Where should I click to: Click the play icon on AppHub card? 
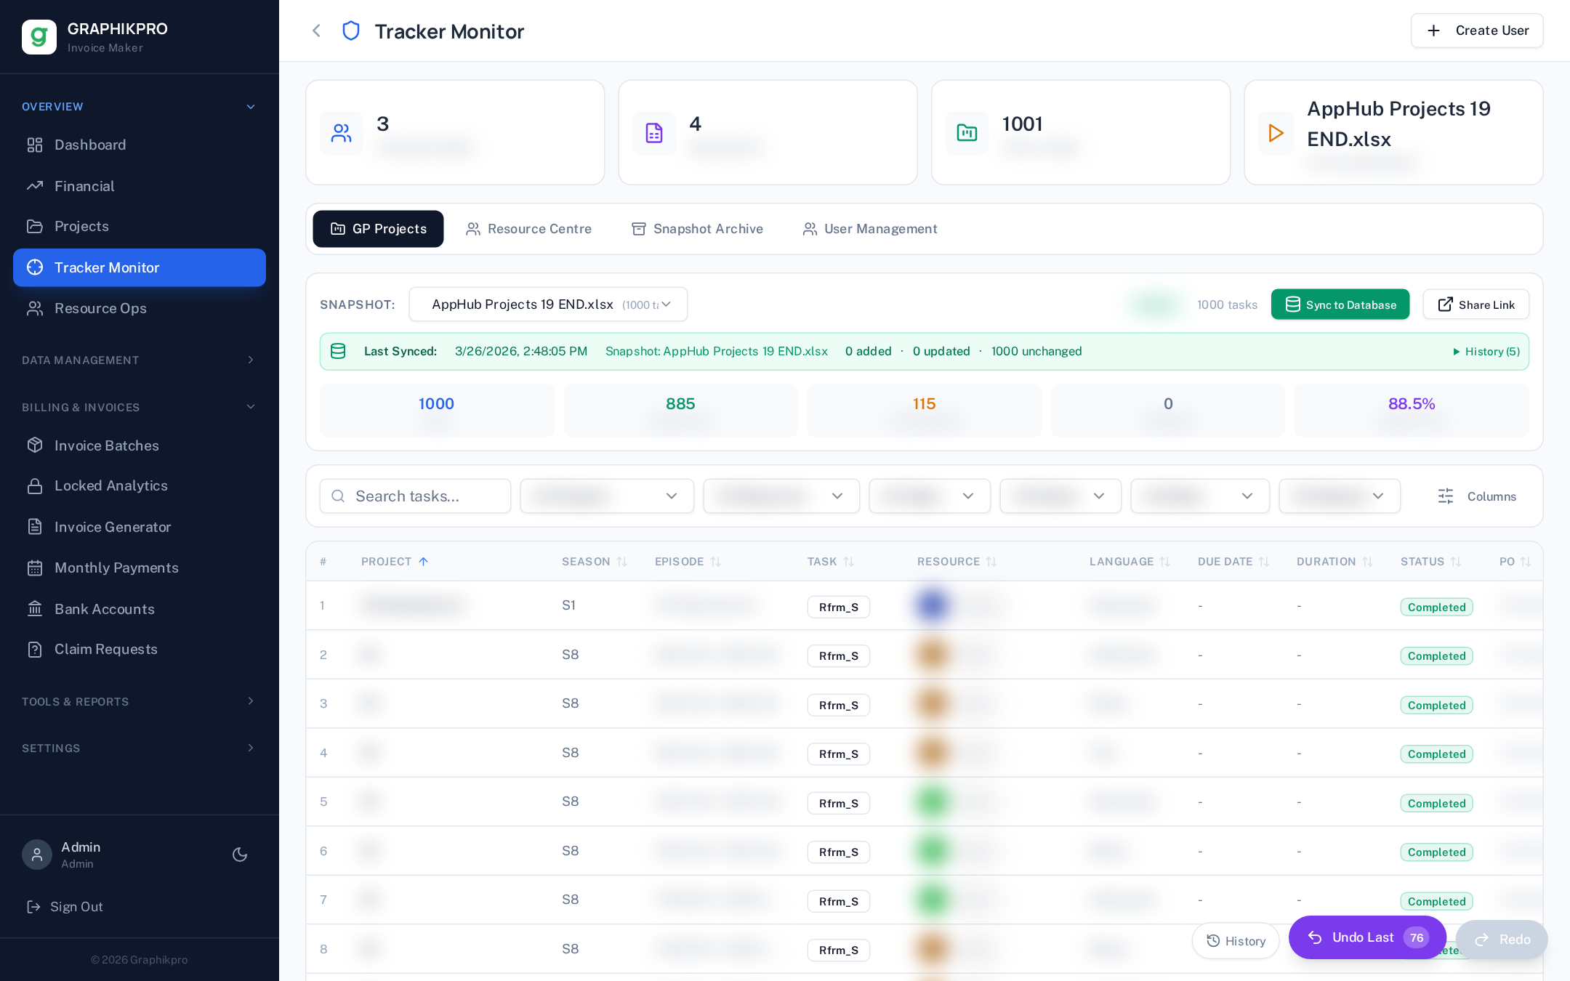pos(1276,133)
